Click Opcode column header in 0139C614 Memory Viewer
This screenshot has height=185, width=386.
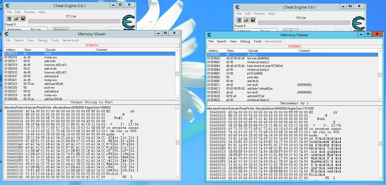(70, 50)
